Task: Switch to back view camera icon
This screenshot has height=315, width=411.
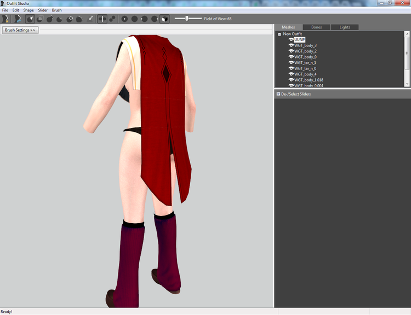Action: coord(134,19)
